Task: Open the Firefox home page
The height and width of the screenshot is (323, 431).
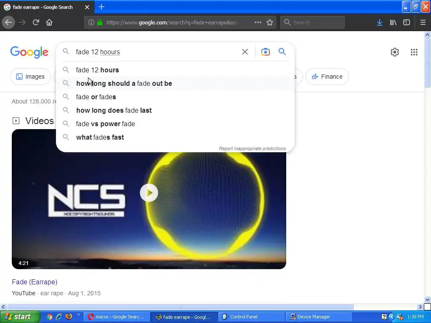Action: click(49, 23)
